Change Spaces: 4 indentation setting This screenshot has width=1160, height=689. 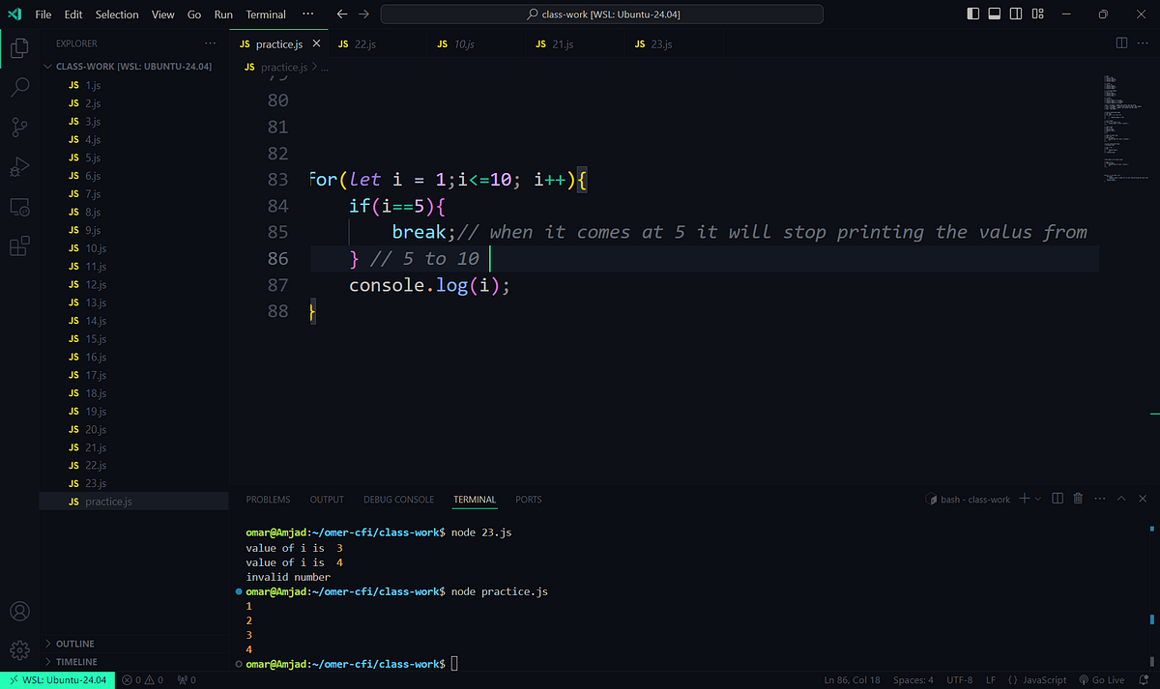tap(913, 680)
